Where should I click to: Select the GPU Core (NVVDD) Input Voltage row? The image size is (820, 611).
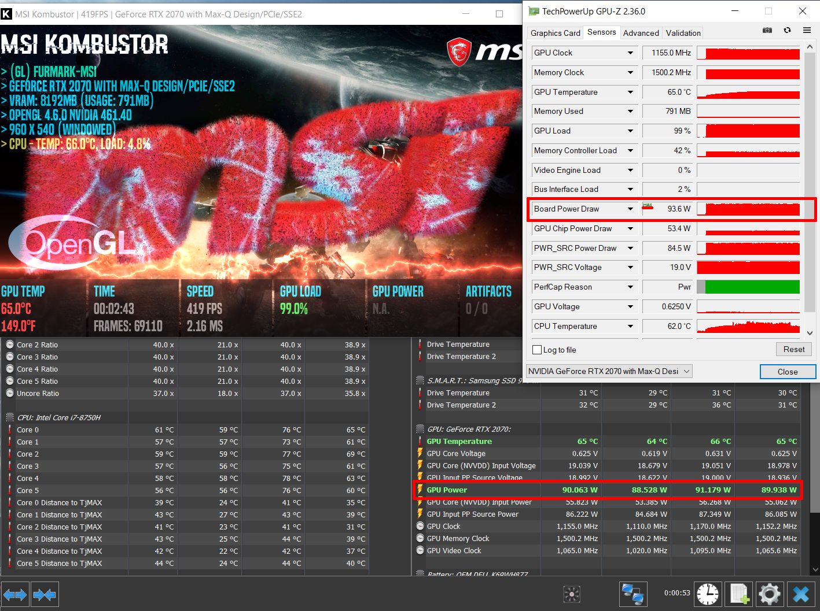tap(608, 465)
